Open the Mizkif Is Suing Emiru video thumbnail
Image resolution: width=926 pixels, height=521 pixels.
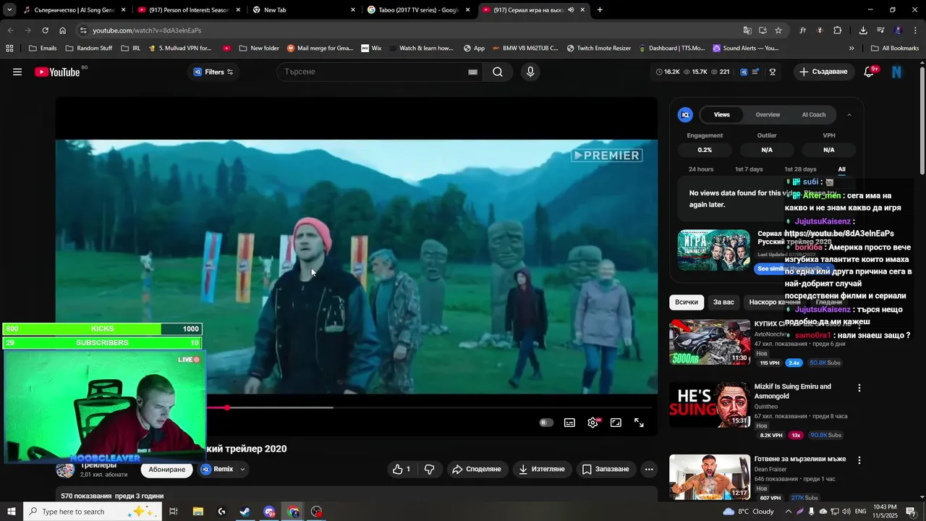pyautogui.click(x=710, y=404)
